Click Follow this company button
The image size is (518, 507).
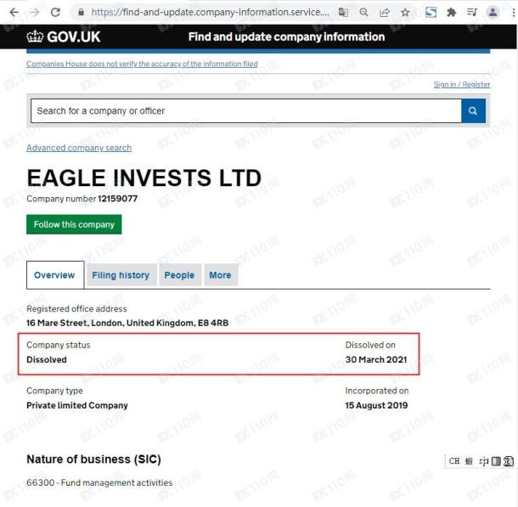click(74, 224)
